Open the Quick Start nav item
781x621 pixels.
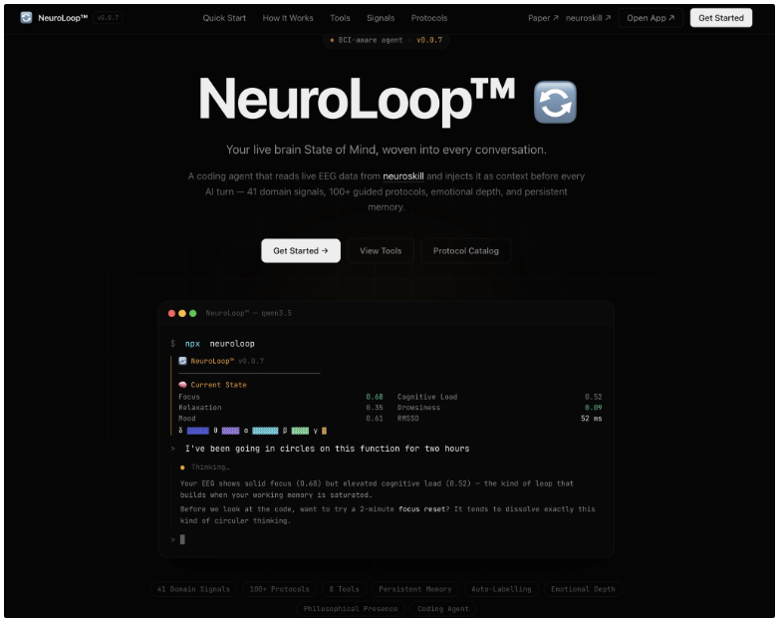(x=224, y=18)
